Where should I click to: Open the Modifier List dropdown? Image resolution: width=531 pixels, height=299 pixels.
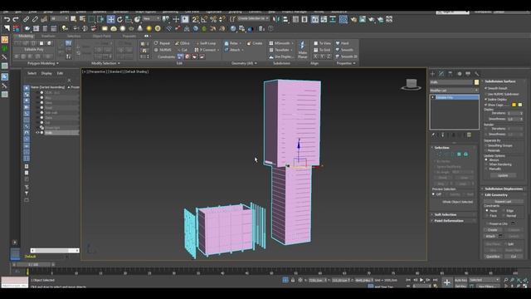point(454,91)
